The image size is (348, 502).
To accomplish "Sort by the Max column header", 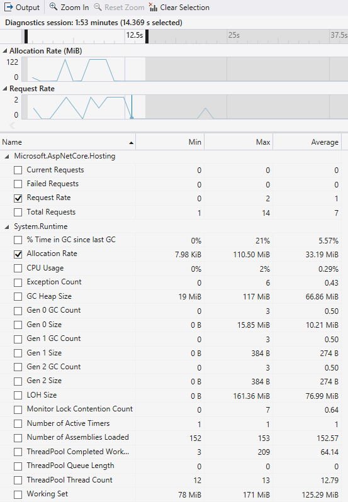I will coord(239,142).
